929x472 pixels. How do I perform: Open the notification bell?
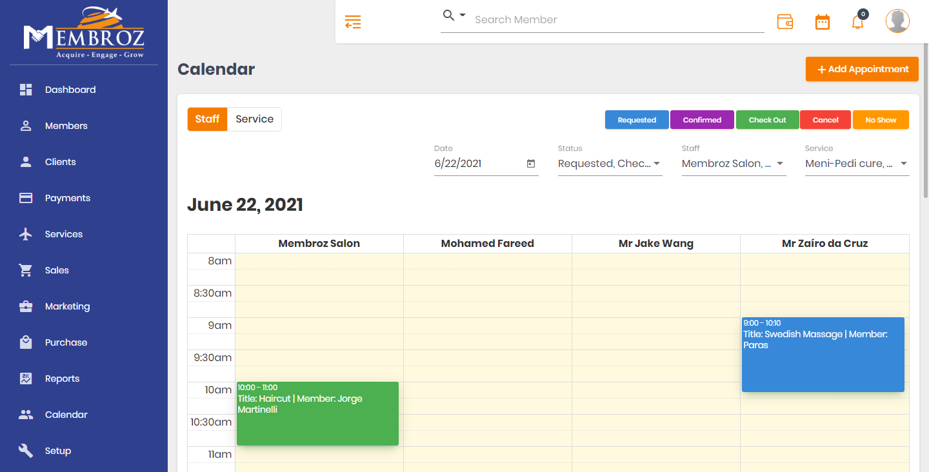point(857,21)
